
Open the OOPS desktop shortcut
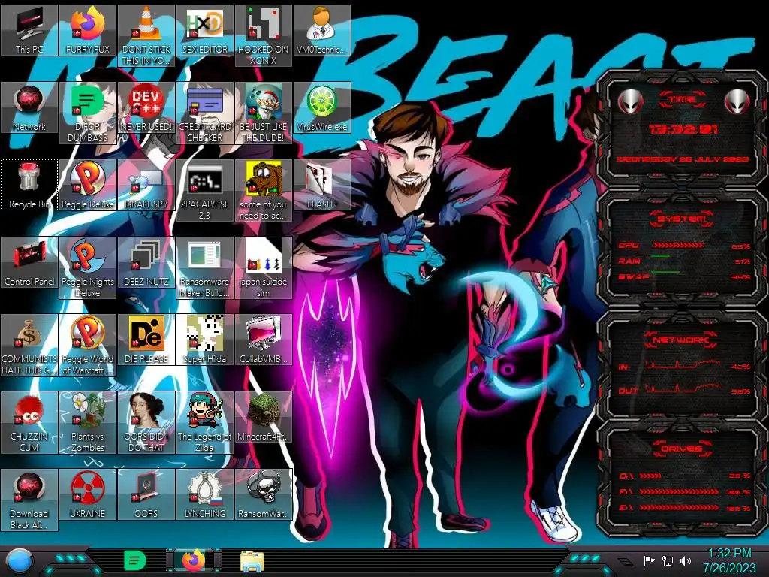pos(146,495)
